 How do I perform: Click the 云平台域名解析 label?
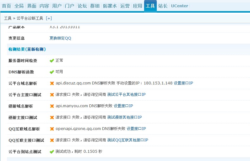click(23, 83)
